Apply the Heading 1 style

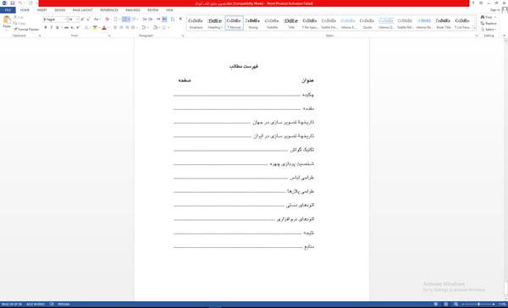215,24
